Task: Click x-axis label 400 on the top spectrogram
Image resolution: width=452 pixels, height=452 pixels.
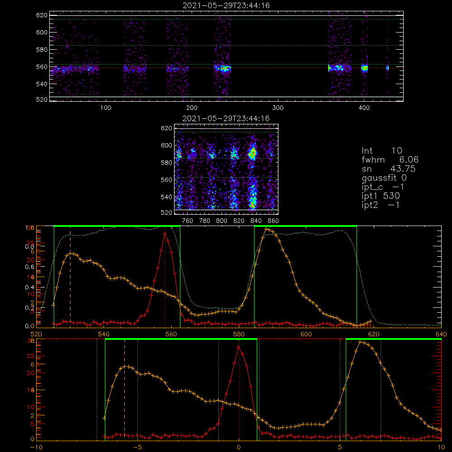Action: tap(364, 108)
